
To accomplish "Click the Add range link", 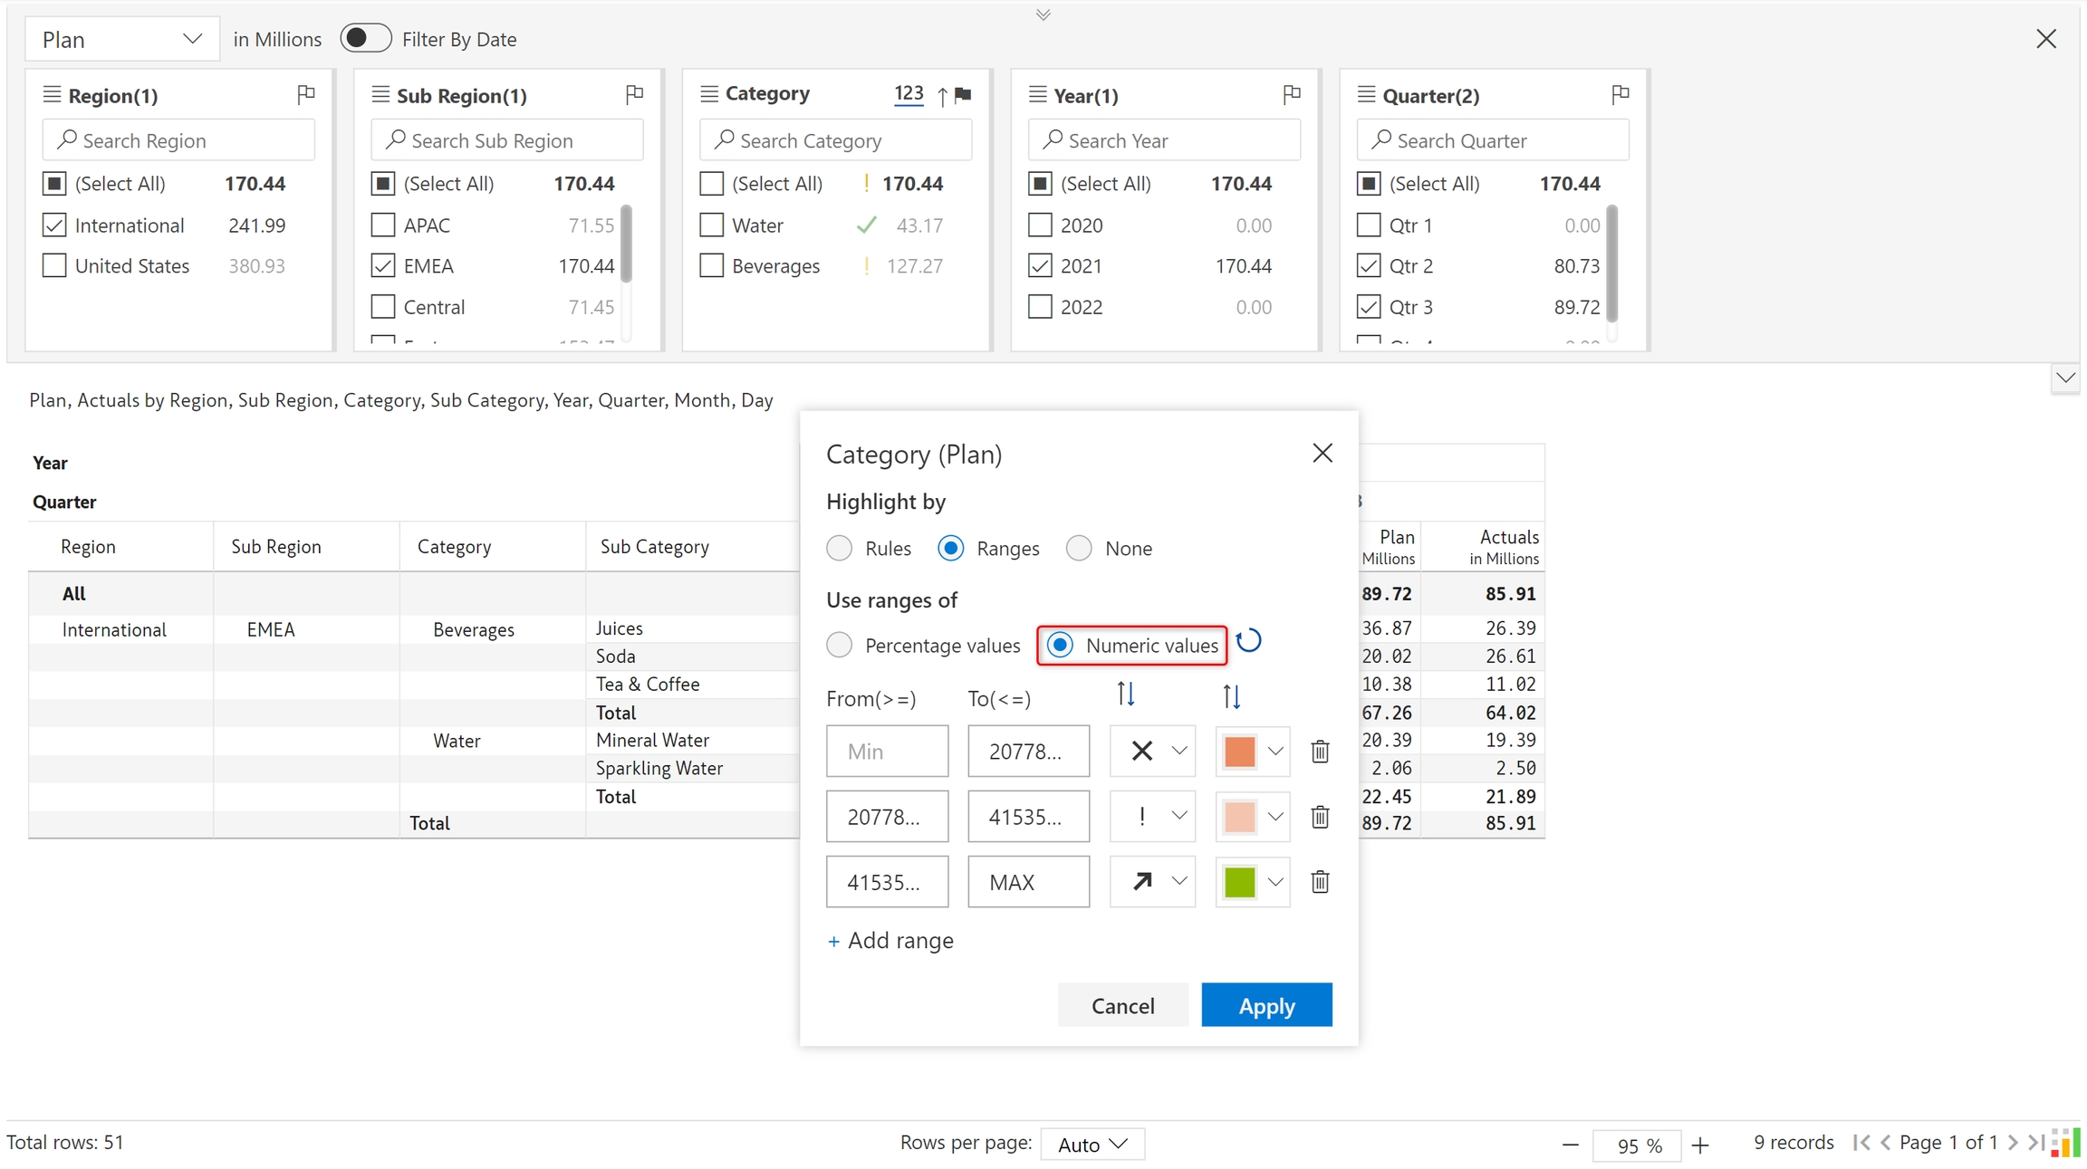I will [890, 941].
